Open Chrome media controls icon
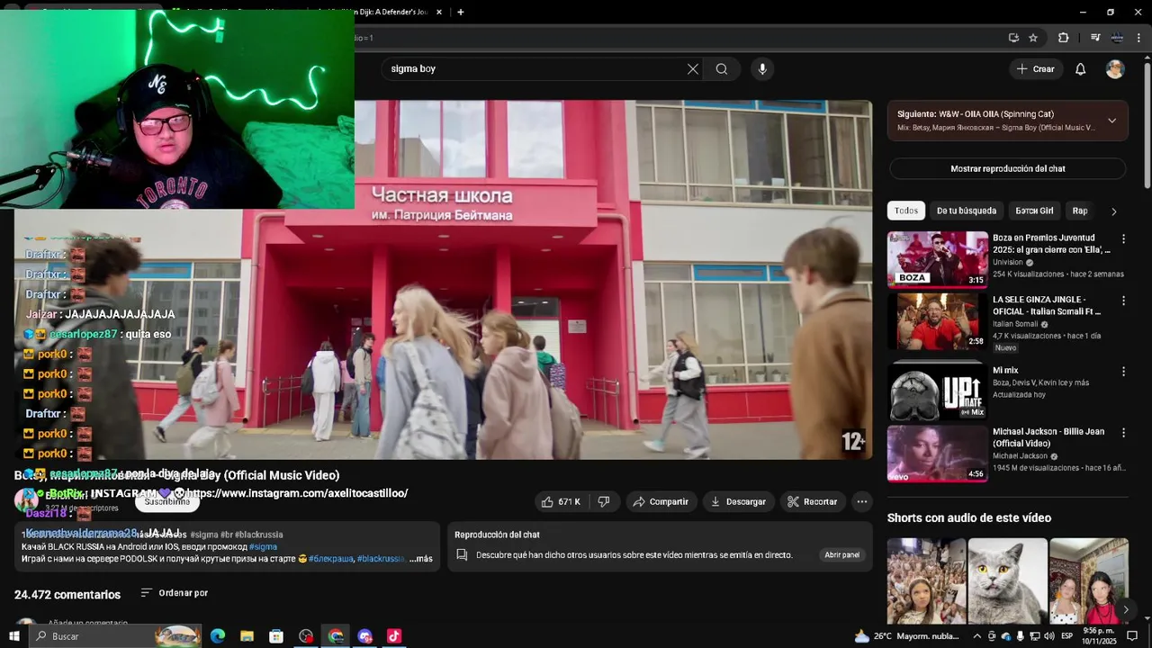Screen dimensions: 1152x648 coord(1095,38)
